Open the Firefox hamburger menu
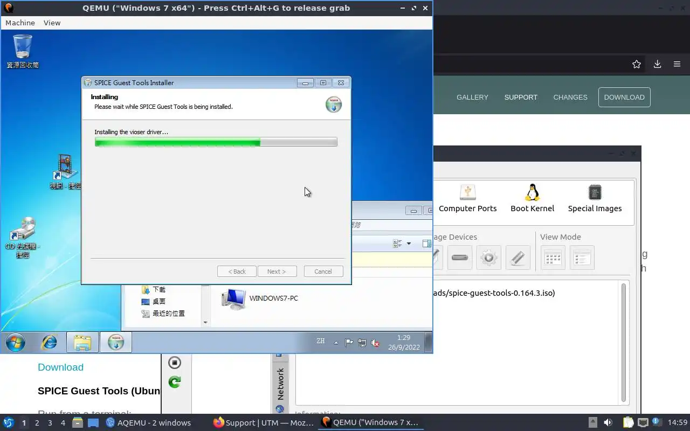This screenshot has width=690, height=431. tap(677, 64)
